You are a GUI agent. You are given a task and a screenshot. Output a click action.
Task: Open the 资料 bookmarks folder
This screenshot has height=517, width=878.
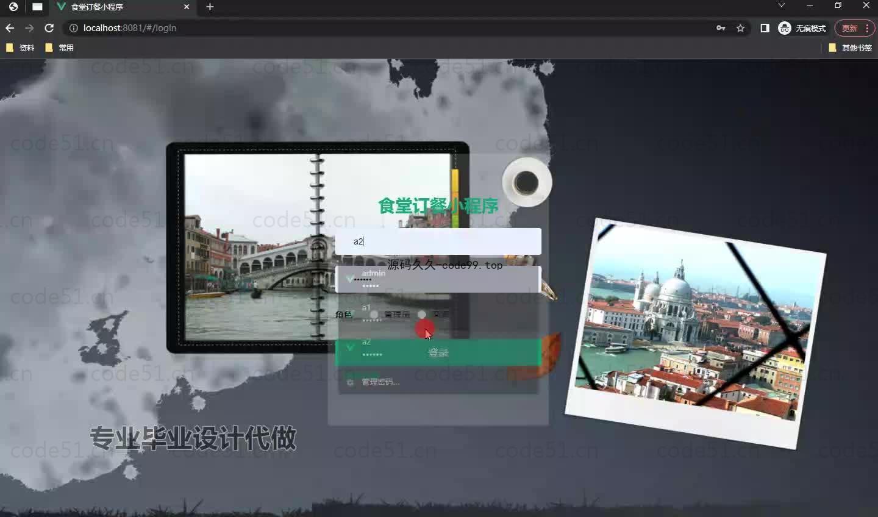click(20, 48)
